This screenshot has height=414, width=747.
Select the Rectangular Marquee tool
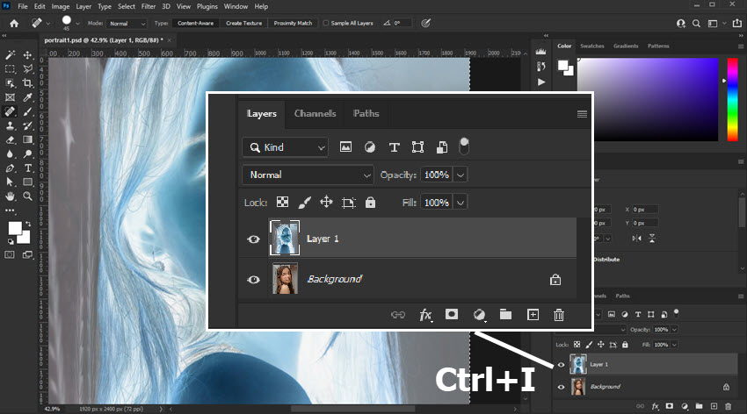10,69
